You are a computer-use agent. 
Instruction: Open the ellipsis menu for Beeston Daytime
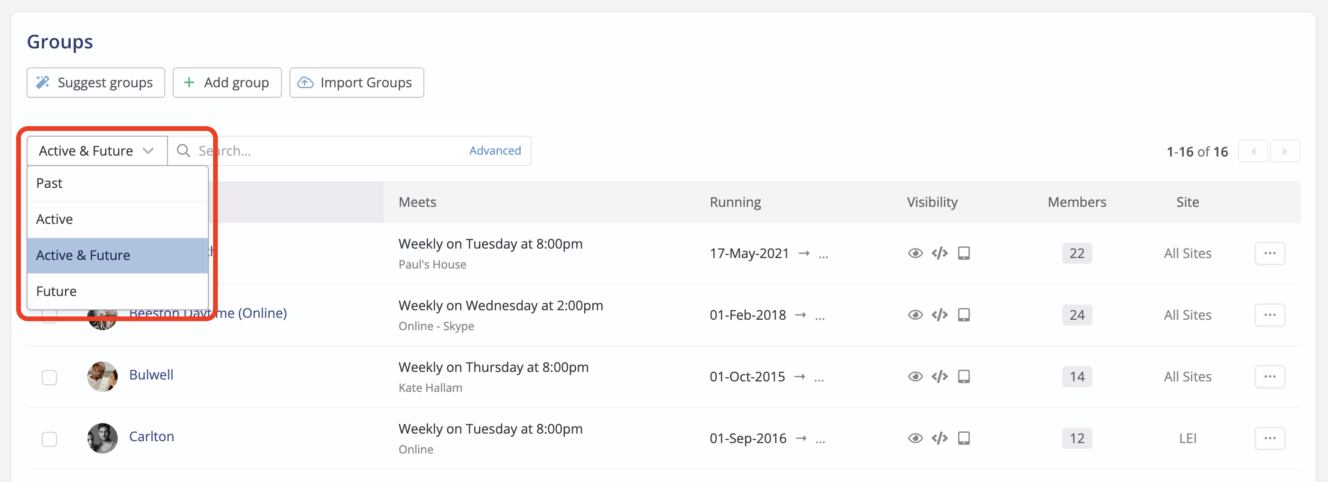pyautogui.click(x=1270, y=315)
